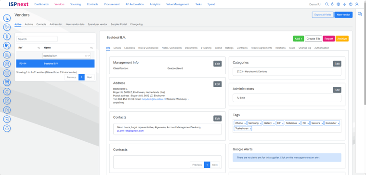Switch to the Address list tab
This screenshot has width=366, height=175.
[56, 24]
